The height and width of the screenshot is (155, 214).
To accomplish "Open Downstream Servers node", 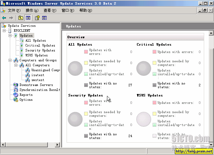I will pyautogui.click(x=36, y=85).
